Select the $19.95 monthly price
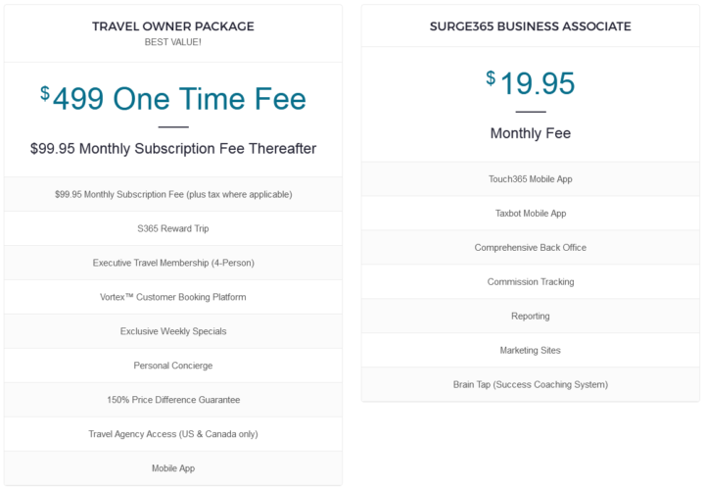705x491 pixels. [x=530, y=83]
